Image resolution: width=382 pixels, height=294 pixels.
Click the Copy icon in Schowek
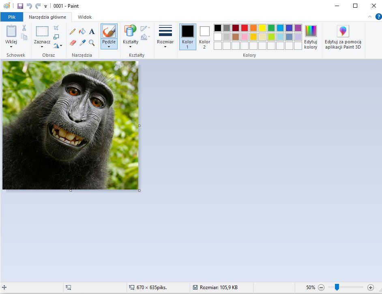[24, 37]
